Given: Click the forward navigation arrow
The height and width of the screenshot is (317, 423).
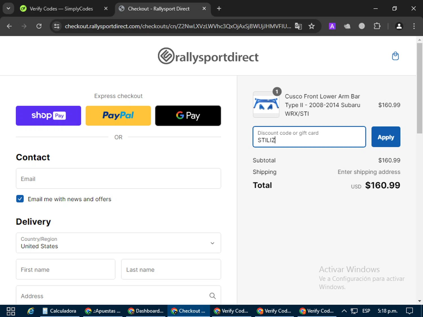Looking at the screenshot, I should (x=24, y=26).
